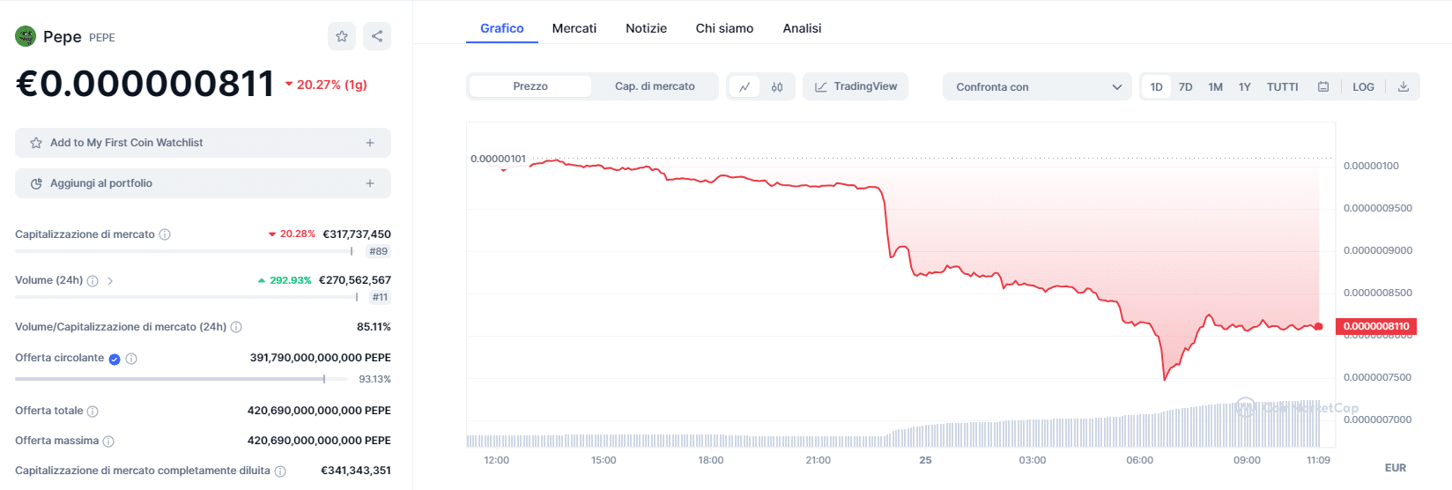Open the Confronta con dropdown

tap(1037, 86)
